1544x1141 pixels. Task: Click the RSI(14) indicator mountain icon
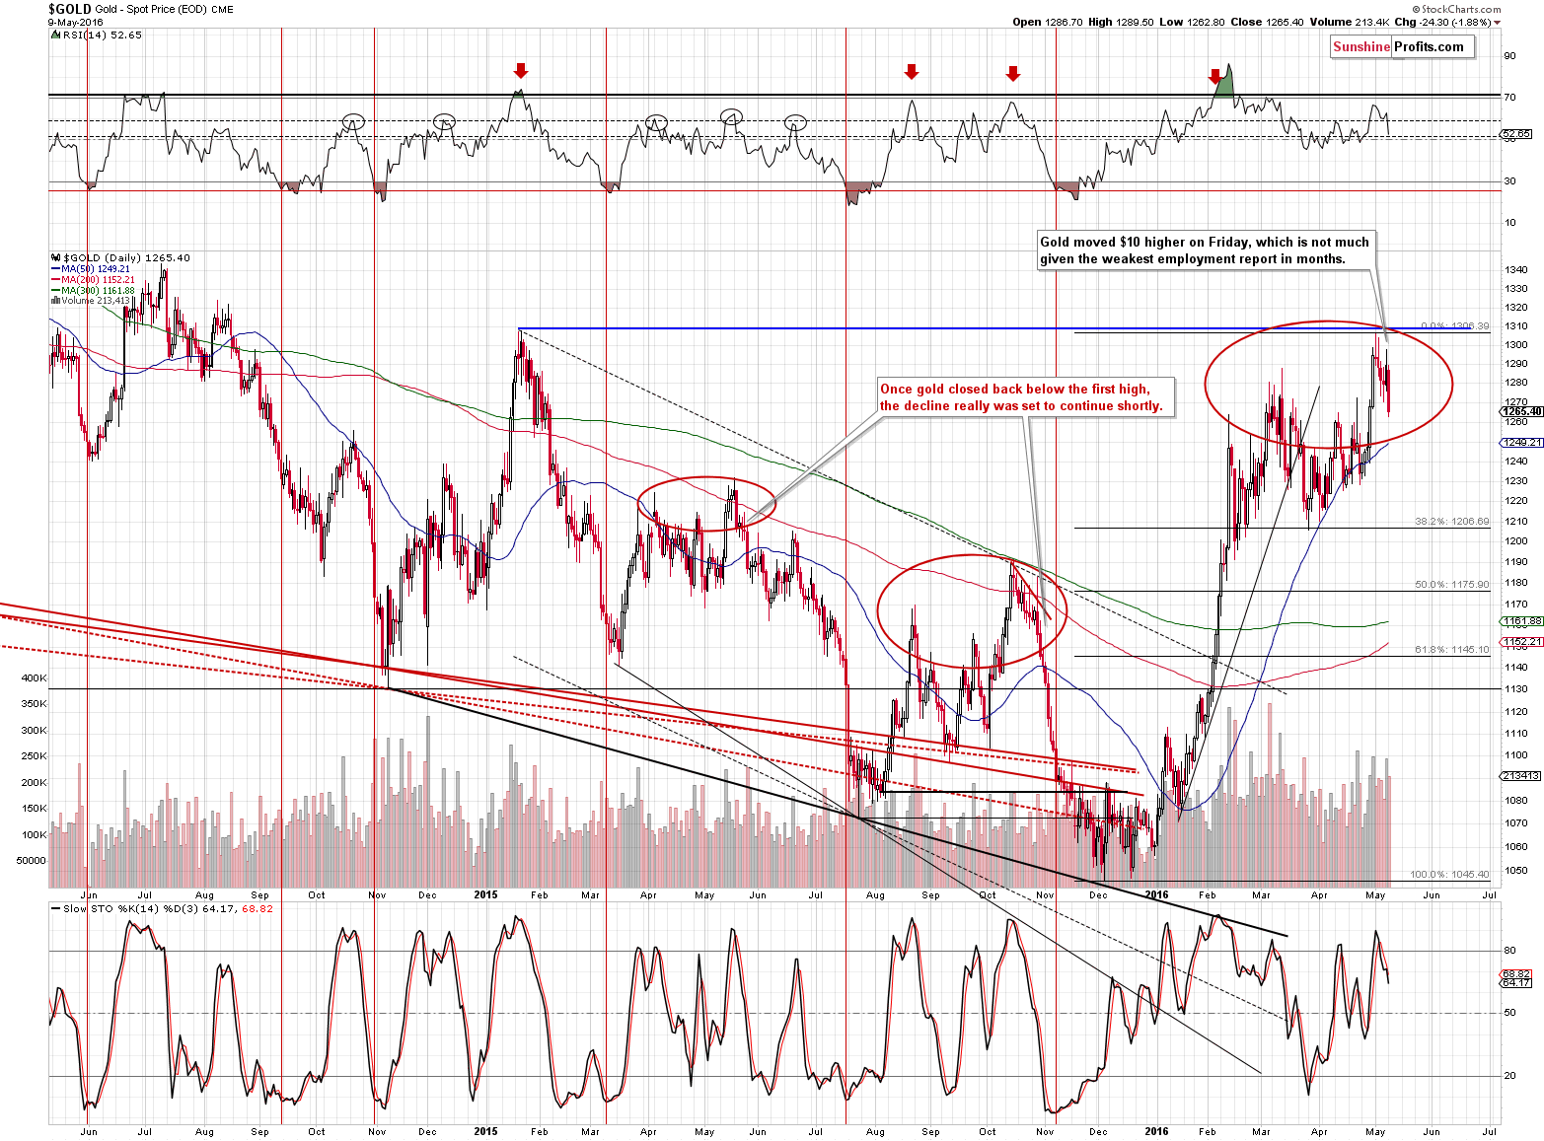(54, 35)
